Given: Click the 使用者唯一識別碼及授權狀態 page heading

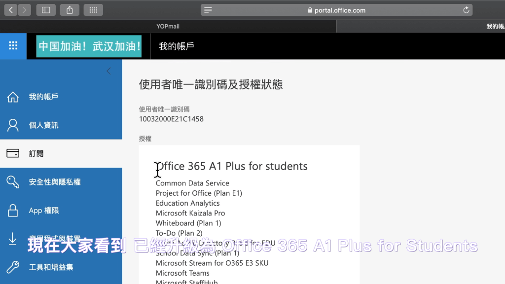Looking at the screenshot, I should point(211,85).
